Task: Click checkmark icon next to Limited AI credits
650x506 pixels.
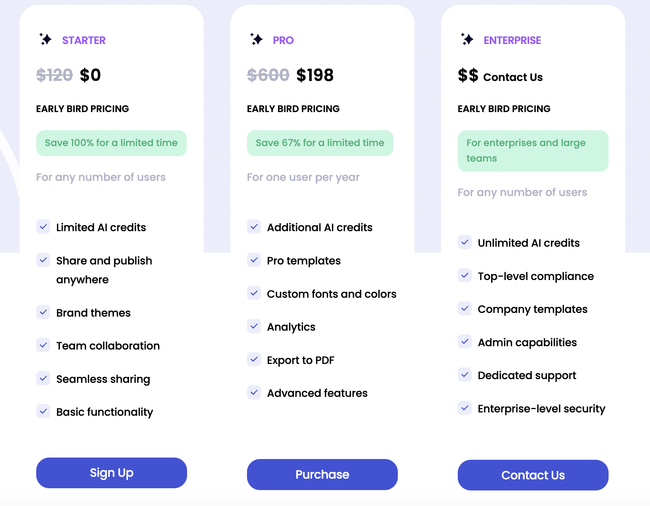Action: coord(43,227)
